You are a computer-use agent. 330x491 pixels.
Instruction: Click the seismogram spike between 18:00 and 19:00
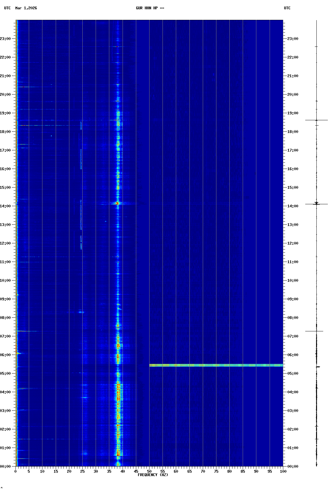click(316, 120)
